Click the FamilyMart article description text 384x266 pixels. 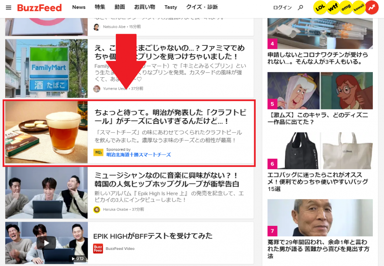[x=170, y=72]
